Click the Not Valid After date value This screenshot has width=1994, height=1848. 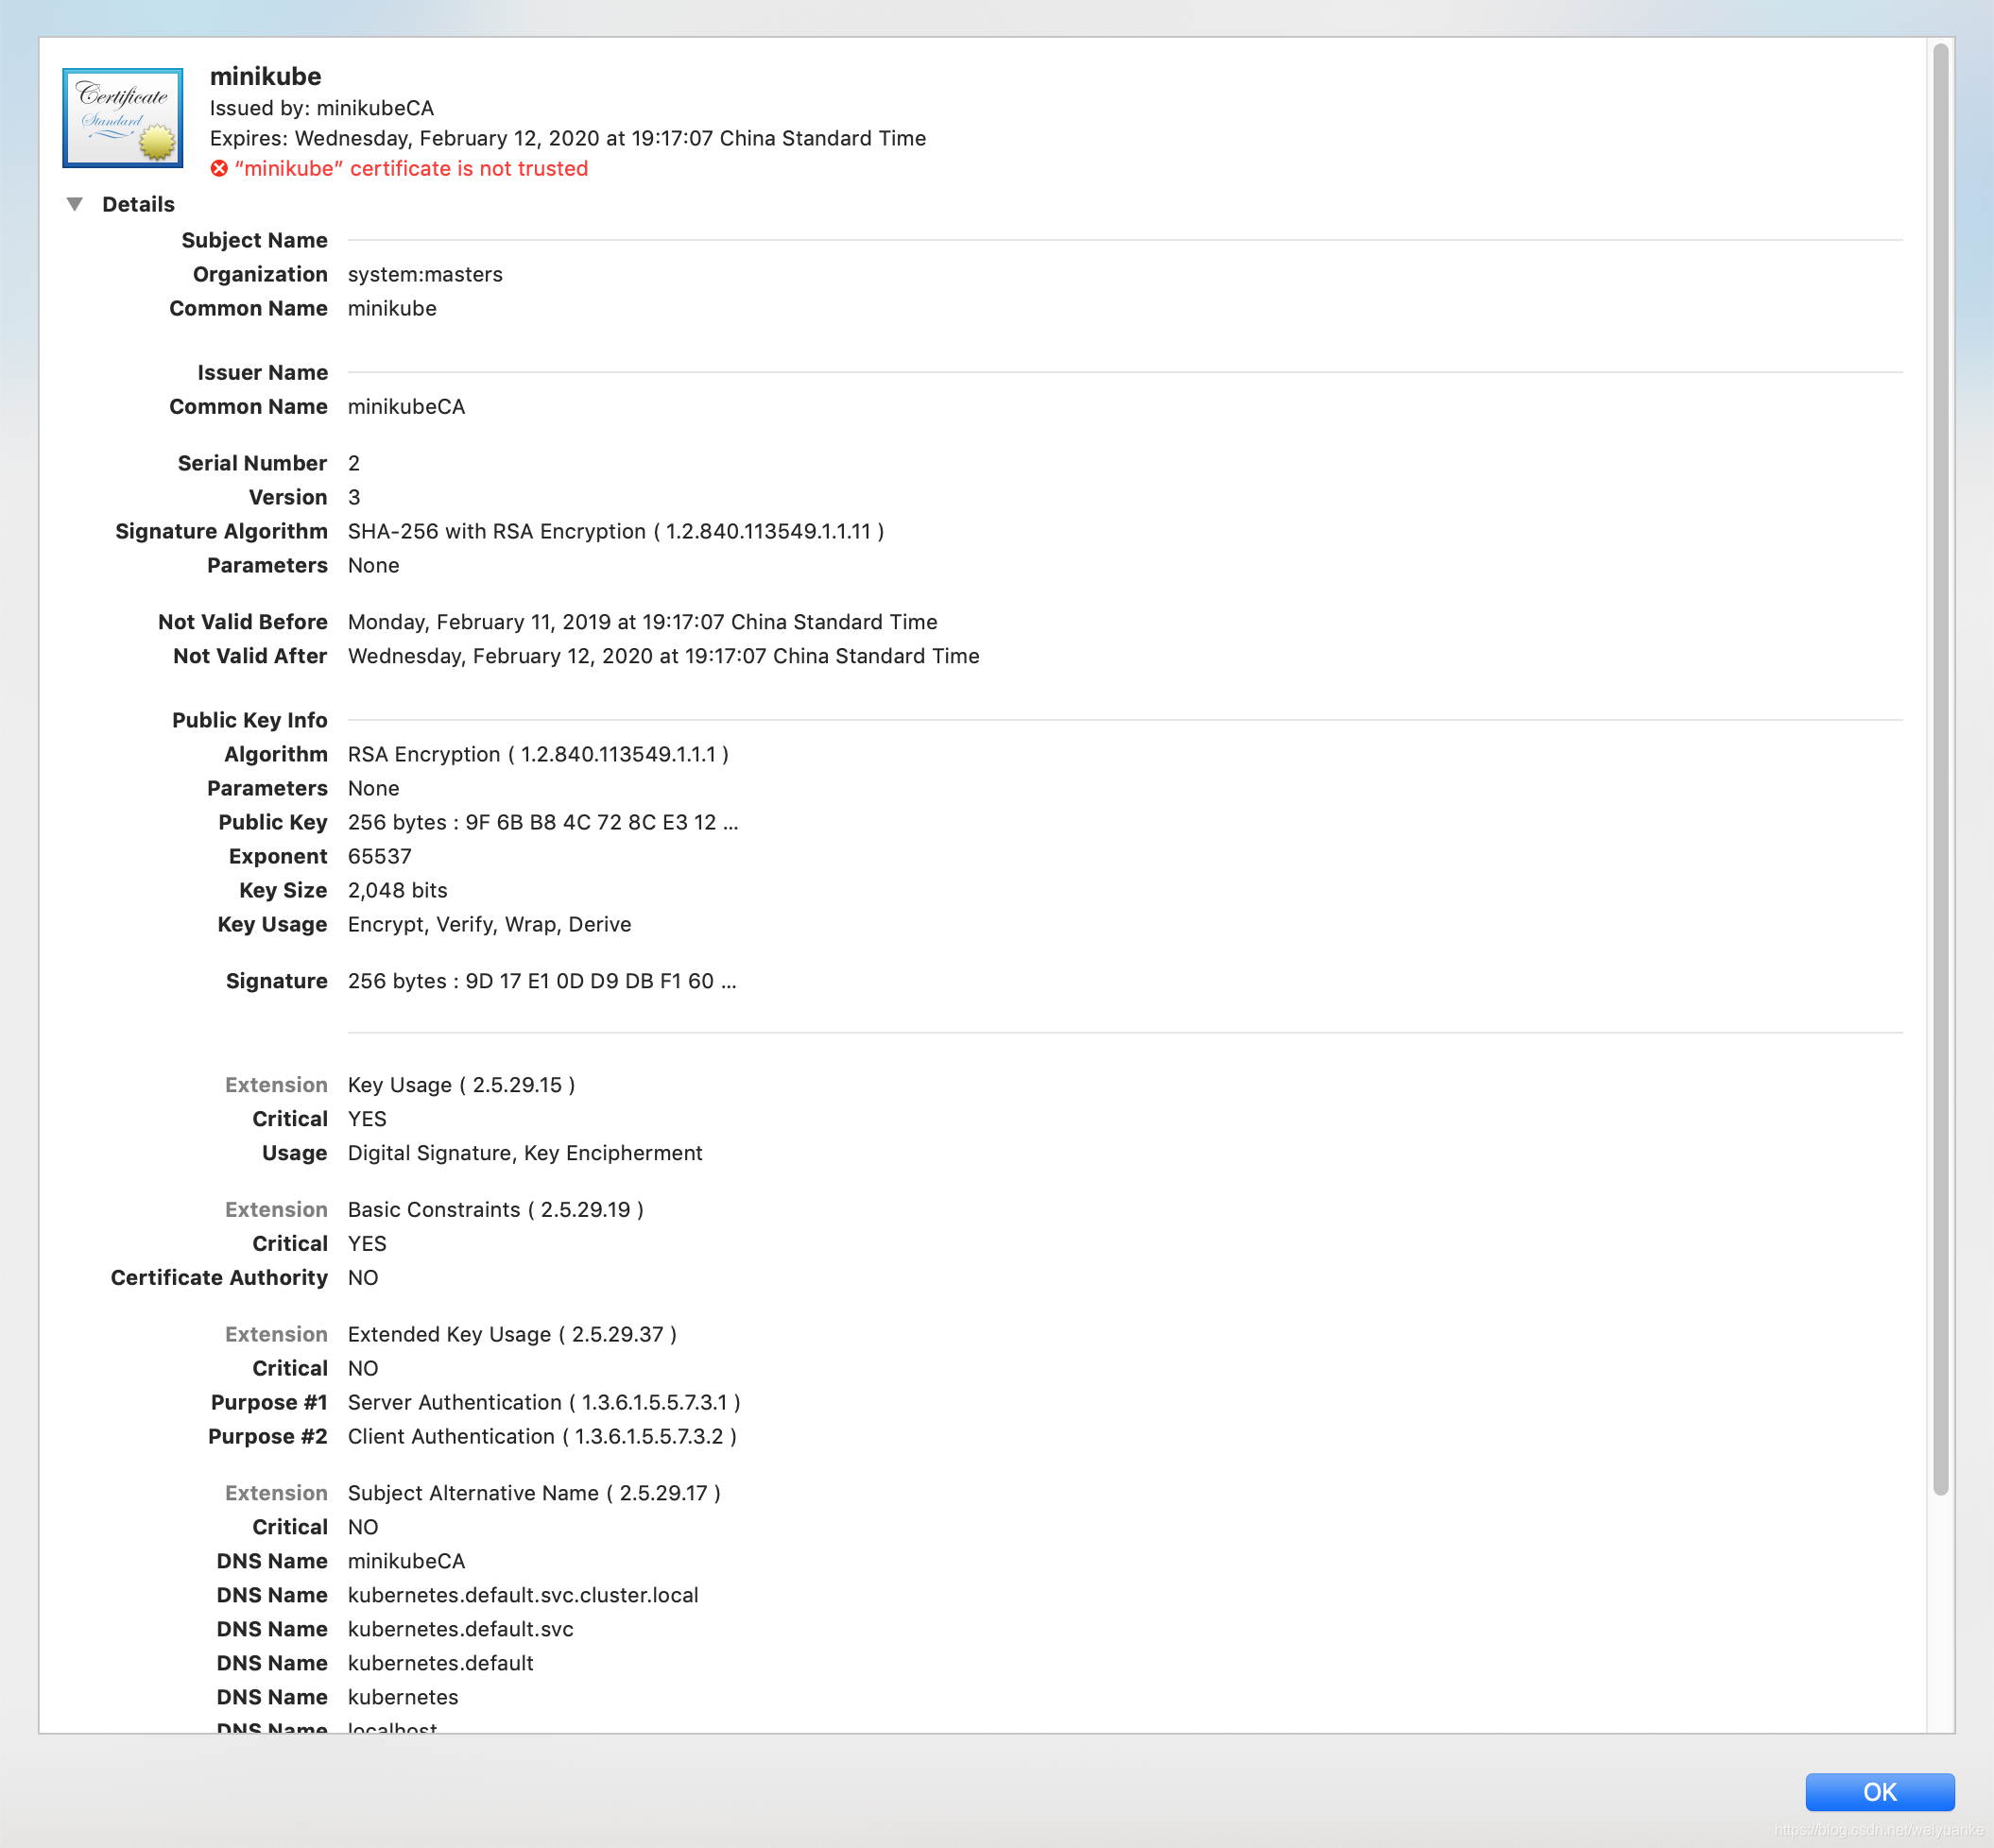(663, 656)
